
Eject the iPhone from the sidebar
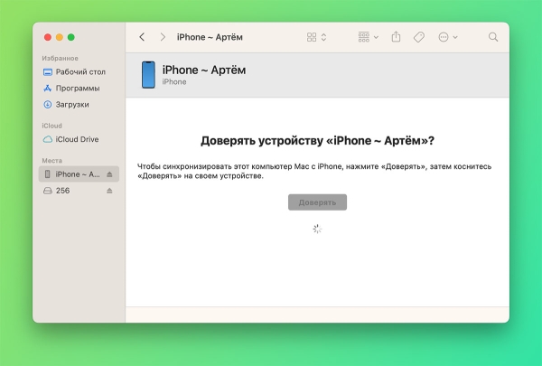point(110,174)
